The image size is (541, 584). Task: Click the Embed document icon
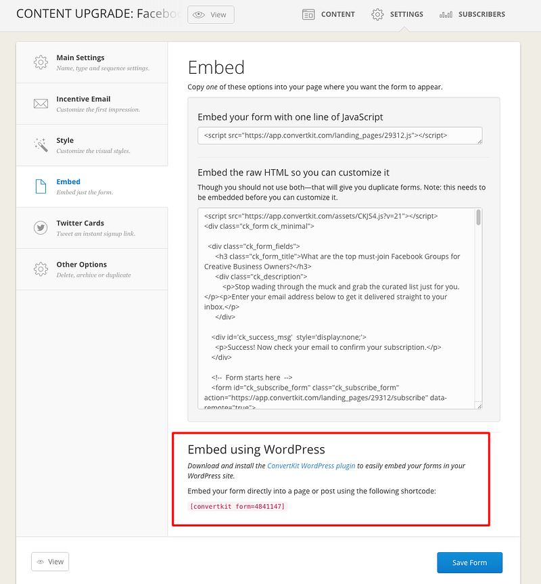pos(41,186)
